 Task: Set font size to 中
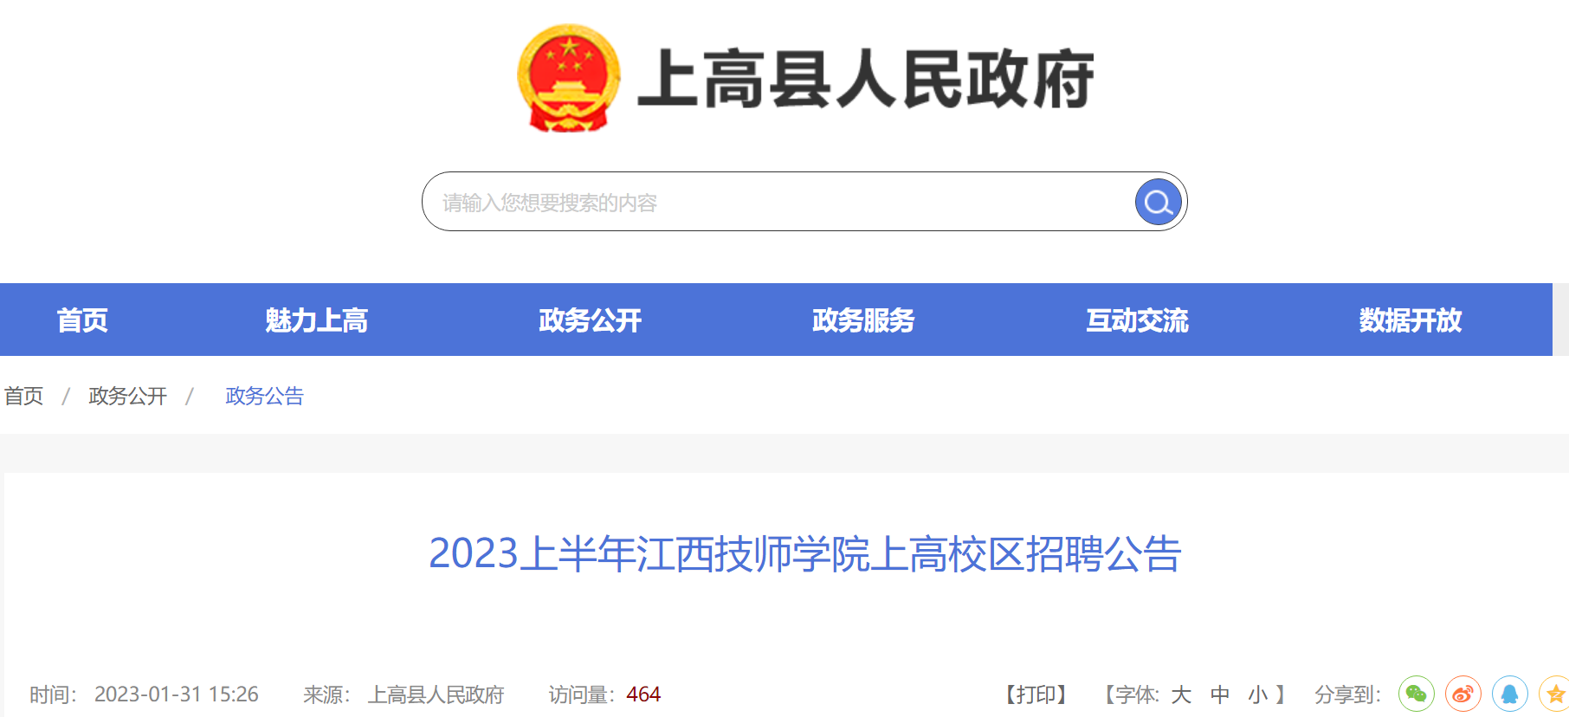click(1220, 694)
